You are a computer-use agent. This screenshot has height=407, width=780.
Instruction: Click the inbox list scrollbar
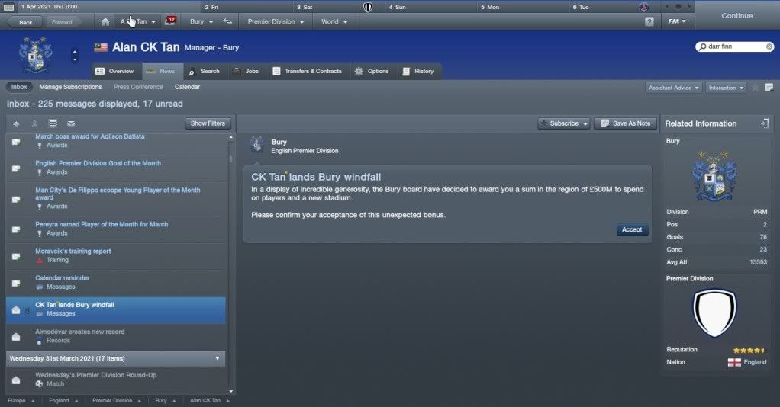tap(230, 264)
